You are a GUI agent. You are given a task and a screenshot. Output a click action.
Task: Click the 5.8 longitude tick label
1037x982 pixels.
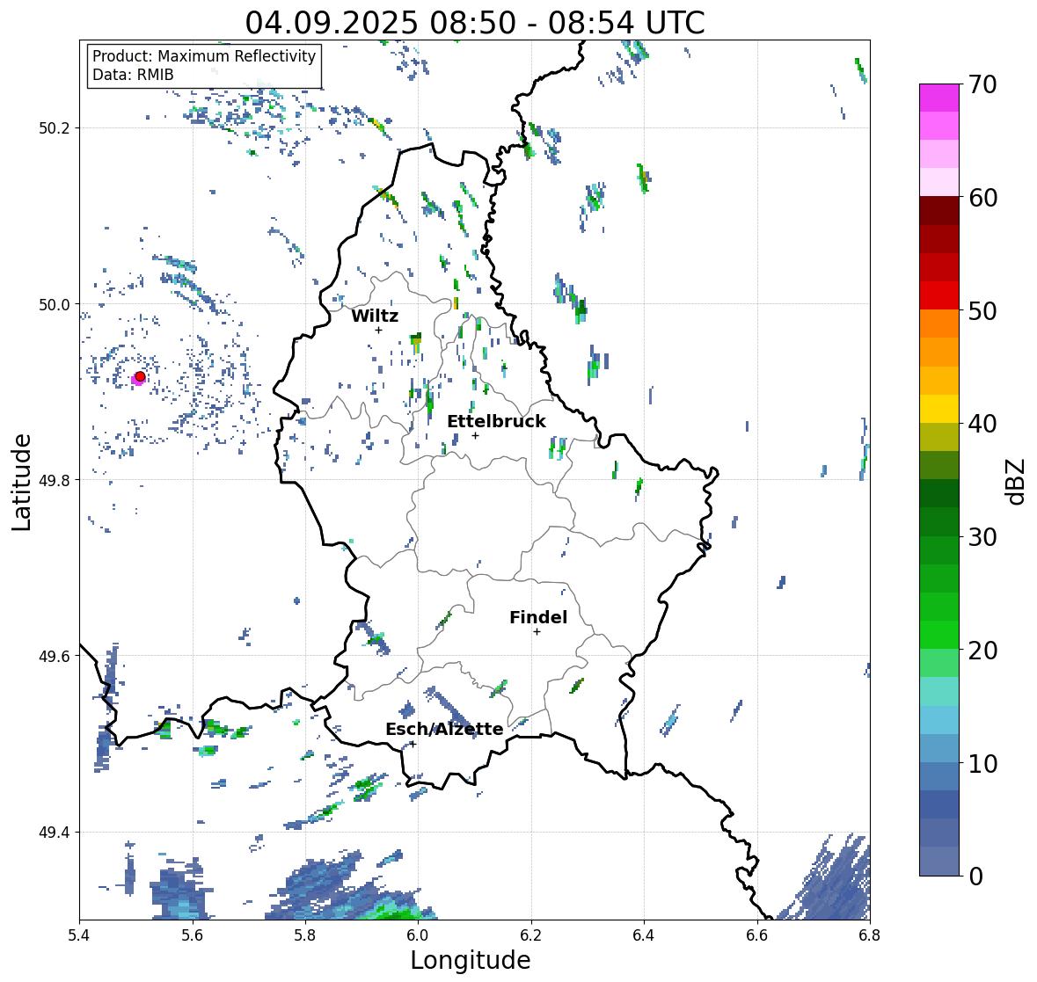[305, 935]
